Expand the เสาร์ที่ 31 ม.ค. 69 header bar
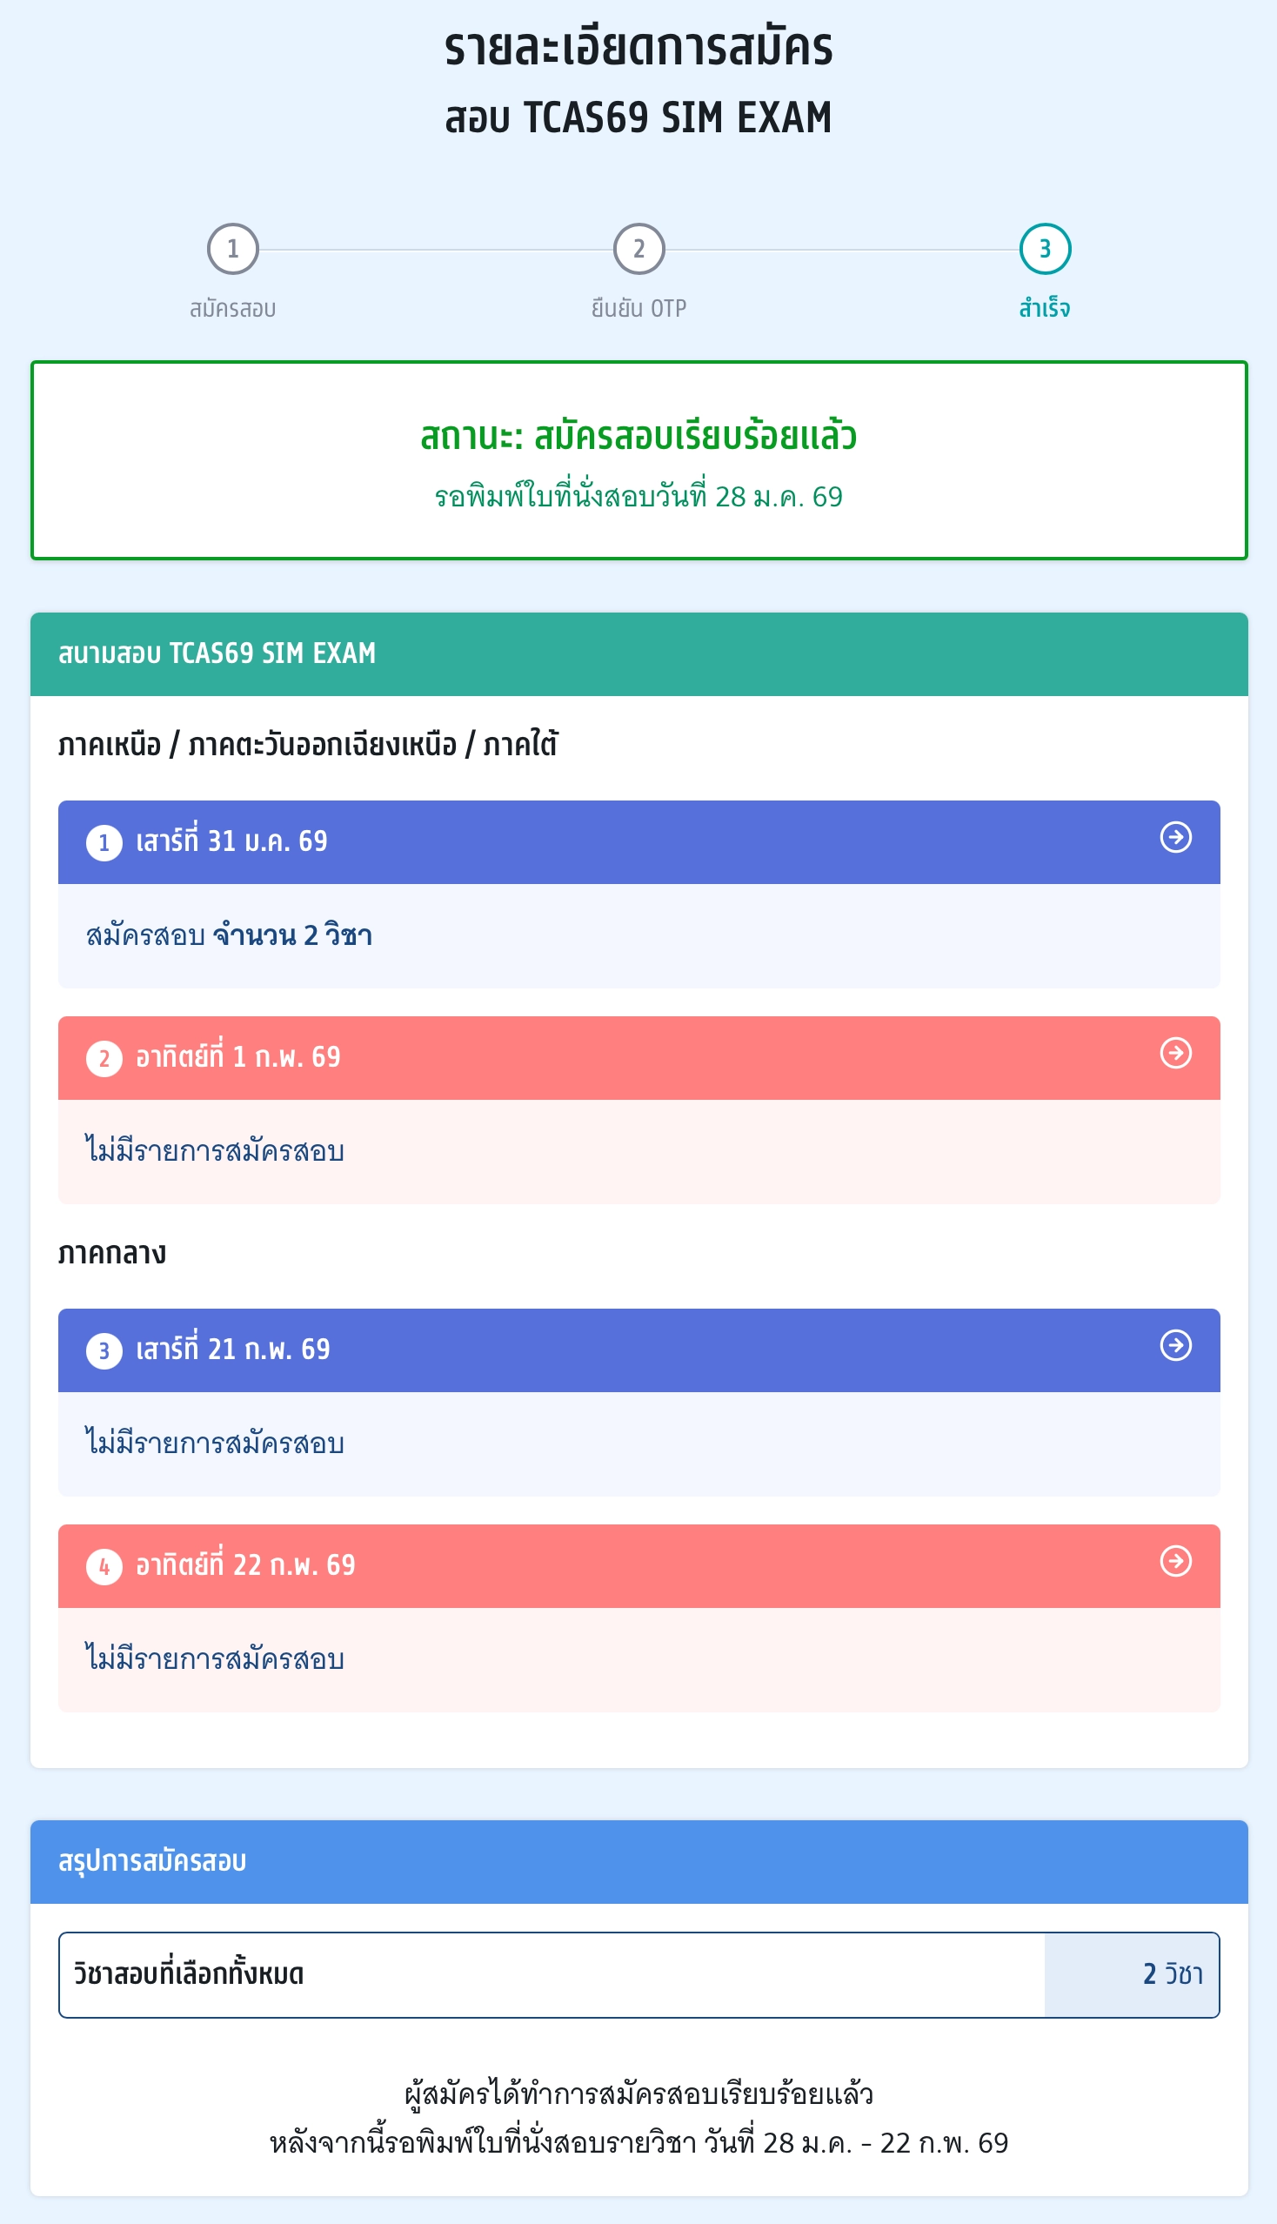The width and height of the screenshot is (1277, 2224). (x=638, y=842)
